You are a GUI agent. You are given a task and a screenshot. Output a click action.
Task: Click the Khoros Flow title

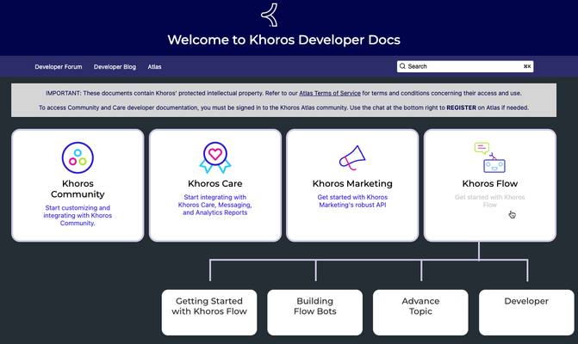click(x=490, y=183)
